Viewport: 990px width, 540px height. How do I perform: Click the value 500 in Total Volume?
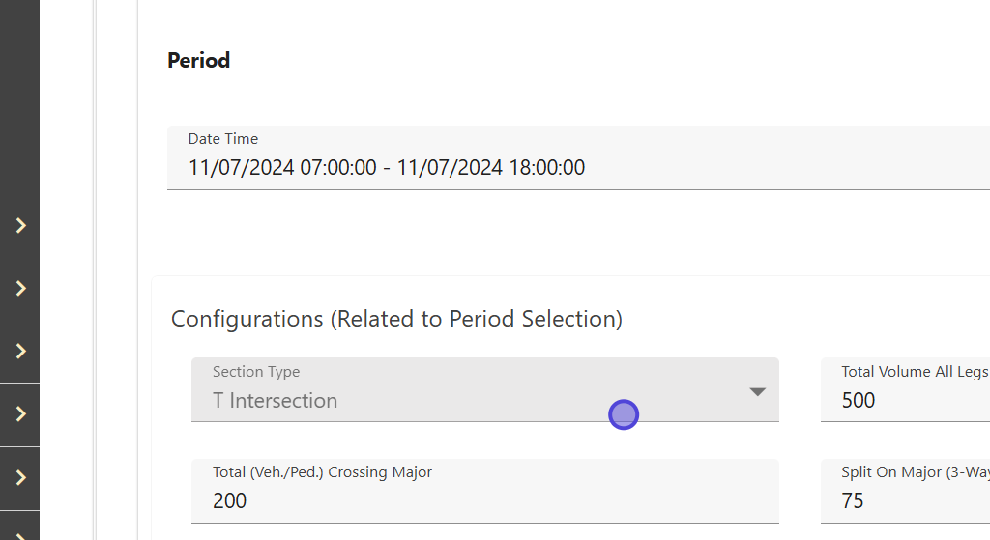tap(859, 401)
